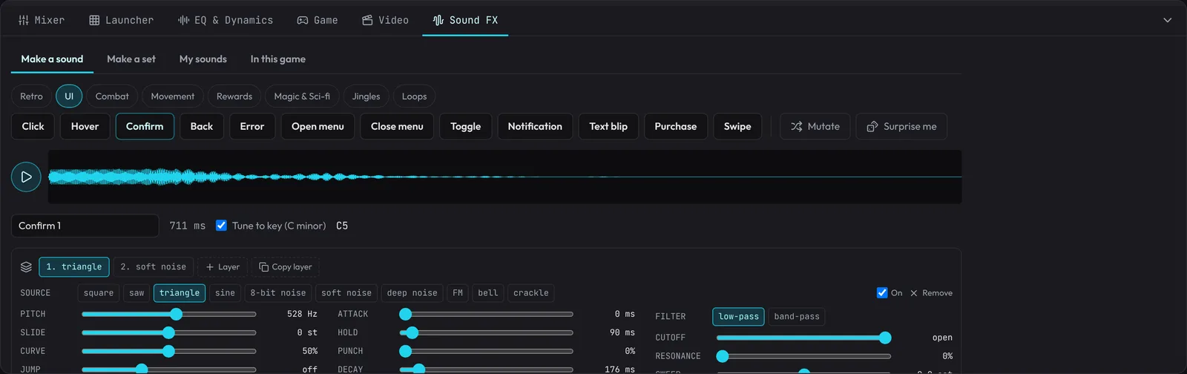Select the low-pass filter type
This screenshot has width=1187, height=374.
(738, 317)
